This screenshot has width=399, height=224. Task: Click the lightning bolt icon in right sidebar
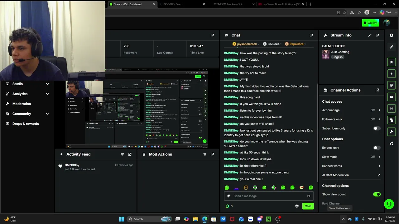(x=392, y=74)
